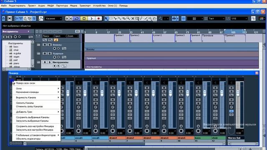
Task: Open the Аудио menu
Action: click(41, 5)
